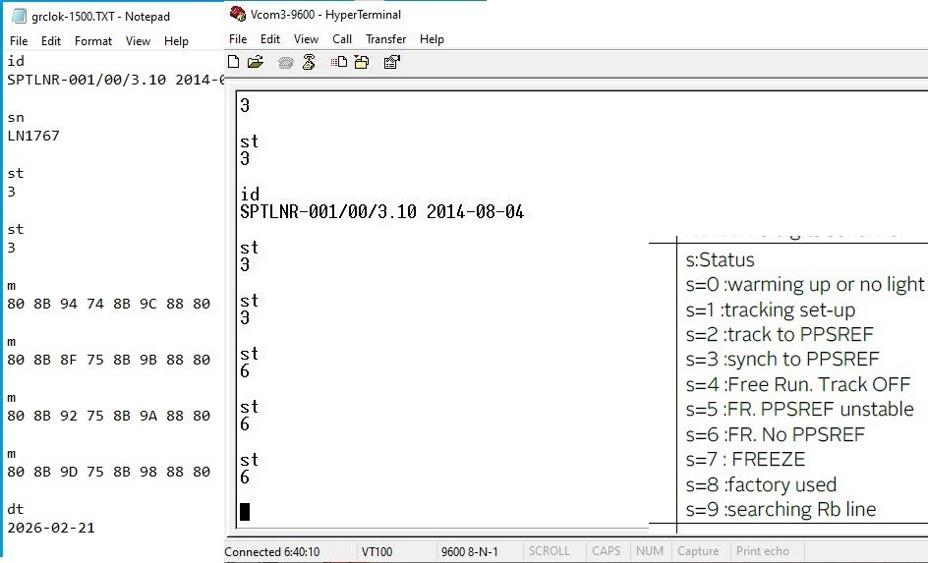Screen dimensions: 928x563
Task: Click the SPTLNR-001/00/3.10 2014-08-04 line in HyperTerminal
Action: (381, 211)
